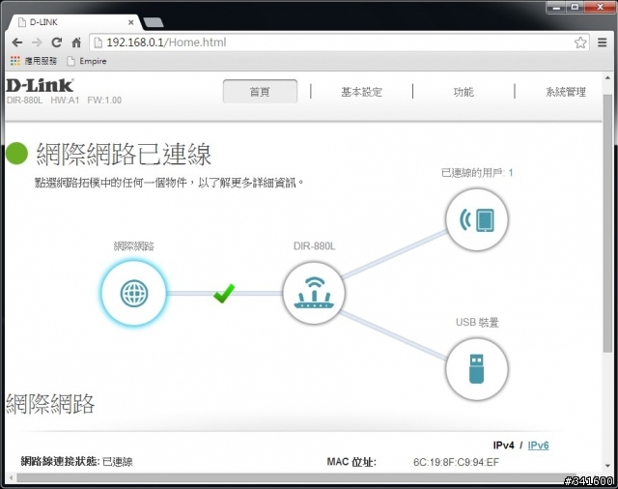Select the DIR-880L router icon
The image size is (618, 489).
314,293
